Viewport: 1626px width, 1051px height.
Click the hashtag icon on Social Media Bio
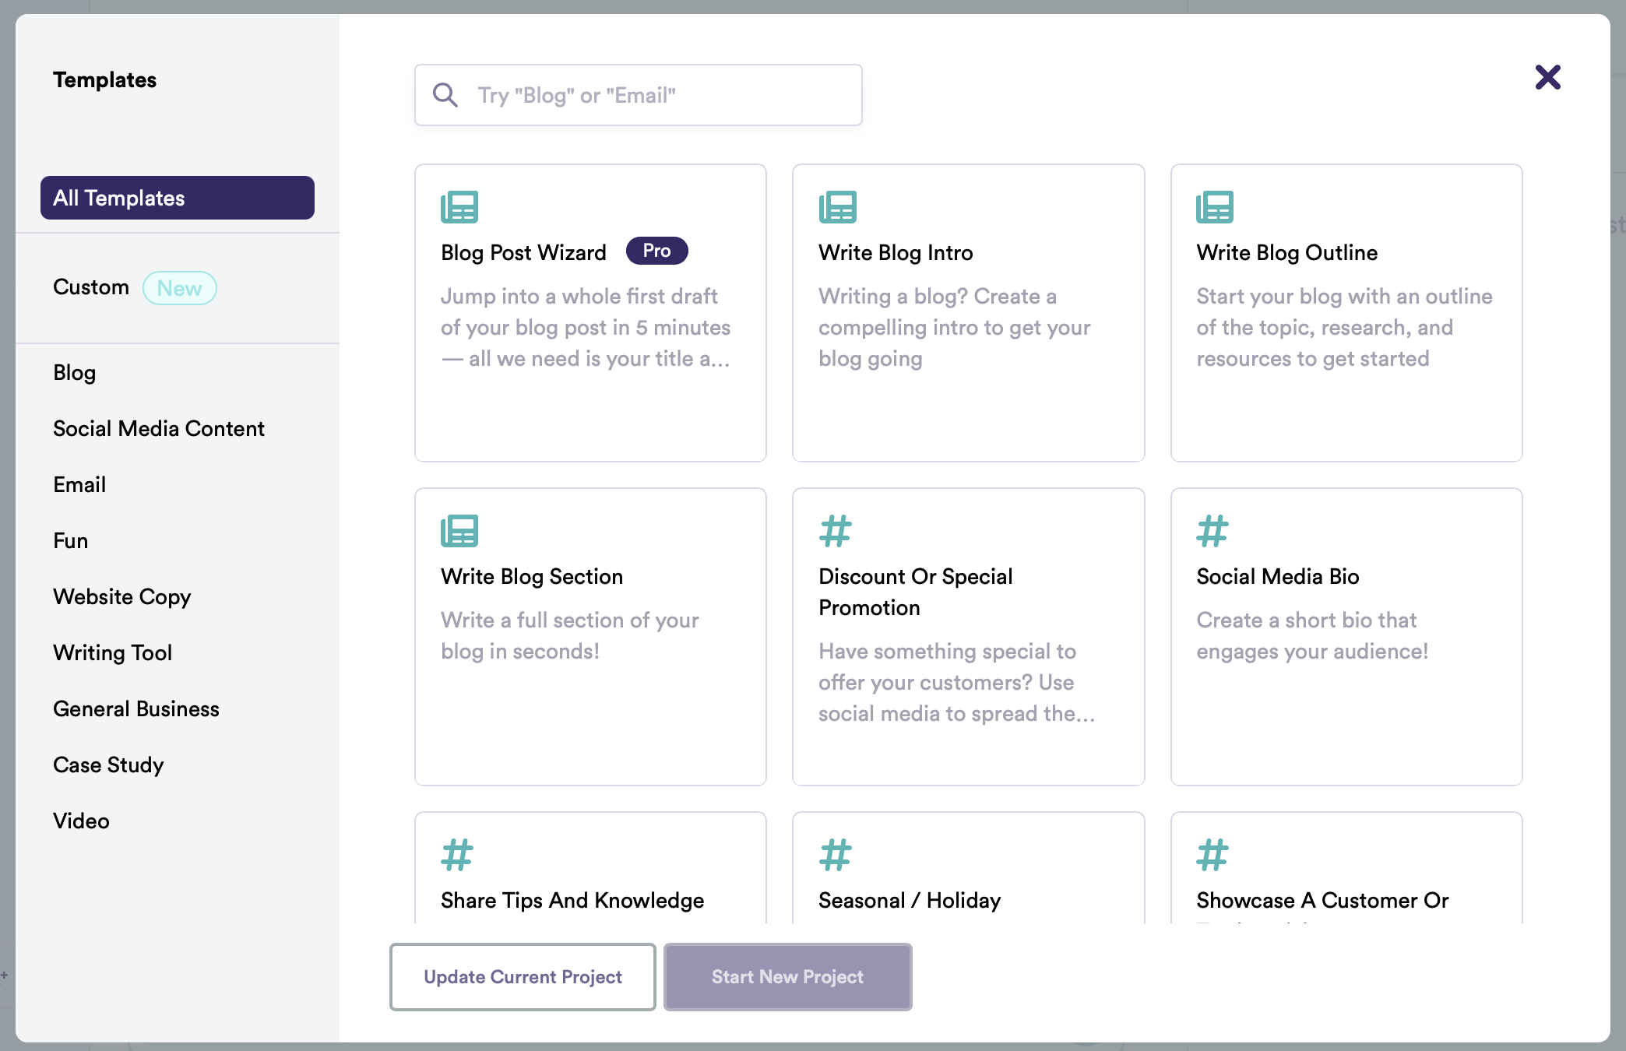tap(1212, 531)
